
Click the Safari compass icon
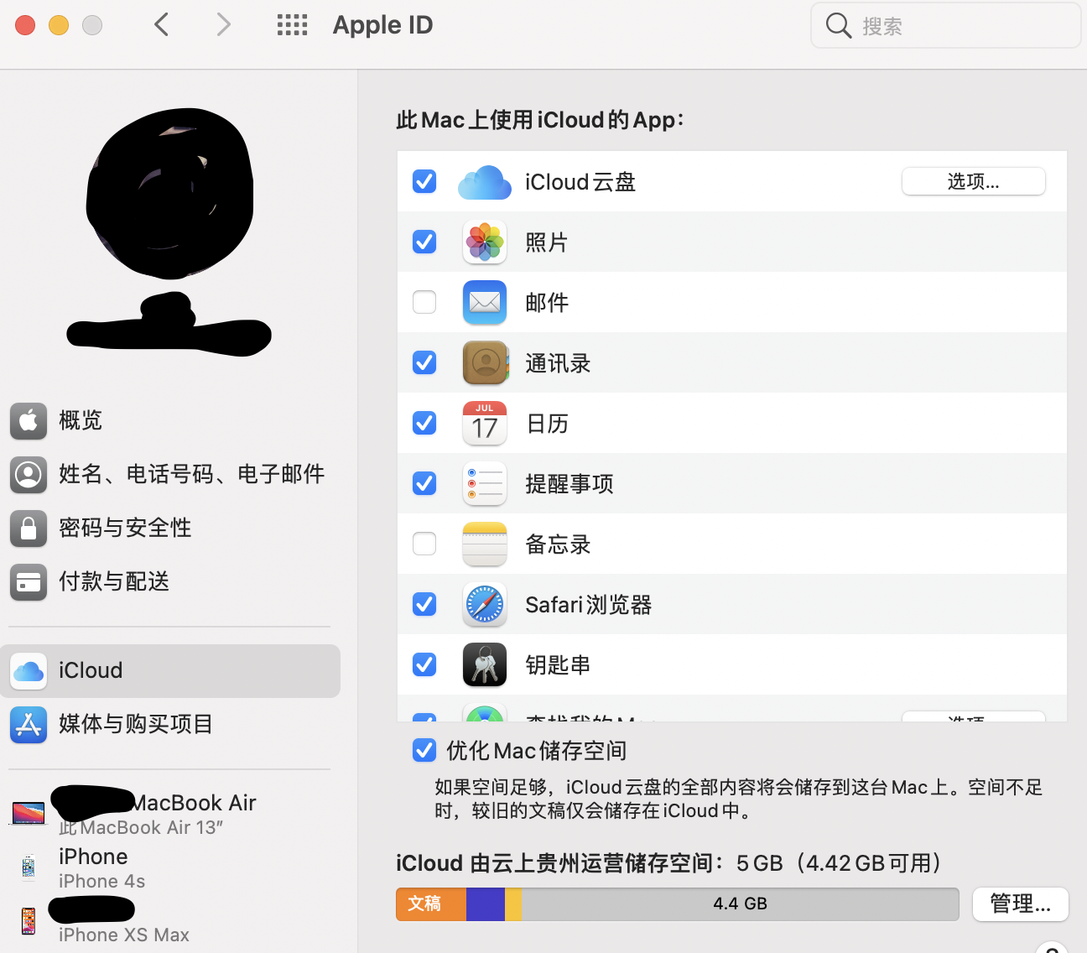click(x=485, y=605)
